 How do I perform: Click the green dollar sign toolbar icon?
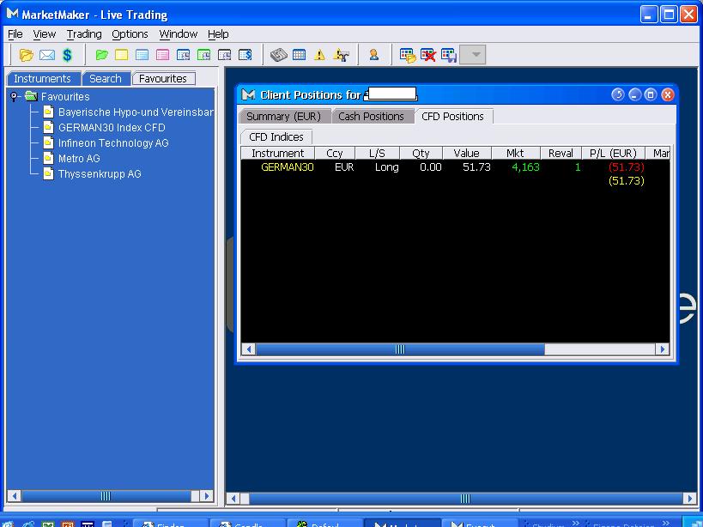(67, 56)
